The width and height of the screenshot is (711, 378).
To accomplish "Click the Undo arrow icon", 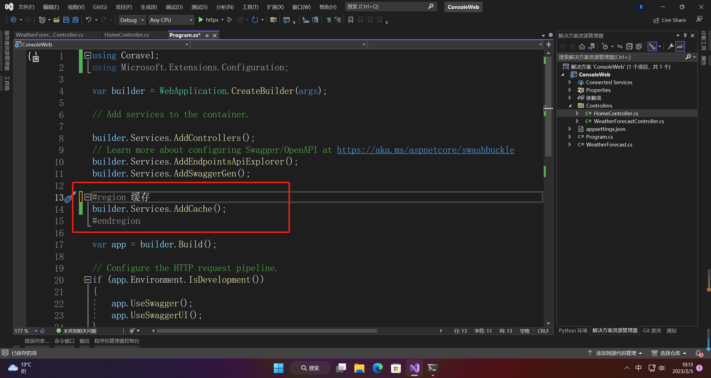I will (88, 20).
